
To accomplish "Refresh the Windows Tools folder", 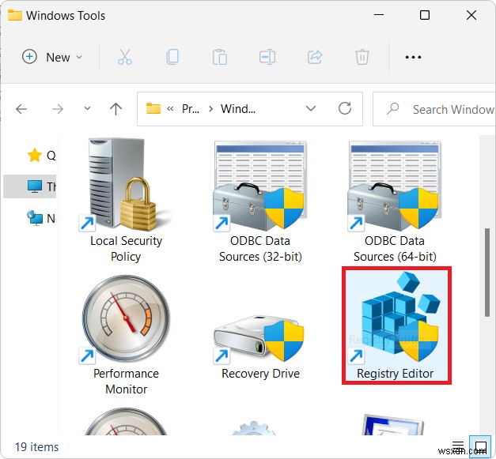I will [x=345, y=108].
